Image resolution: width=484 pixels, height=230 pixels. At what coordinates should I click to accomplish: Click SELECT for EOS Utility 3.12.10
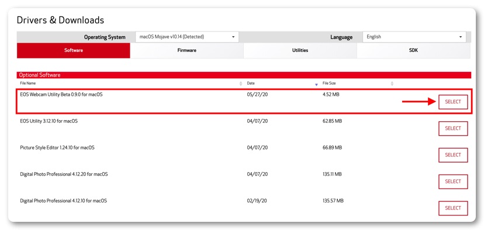pyautogui.click(x=453, y=128)
